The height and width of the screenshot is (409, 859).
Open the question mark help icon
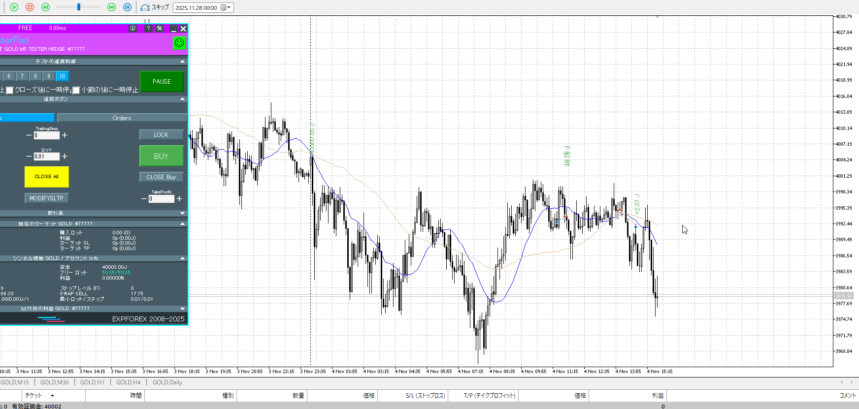pos(148,29)
